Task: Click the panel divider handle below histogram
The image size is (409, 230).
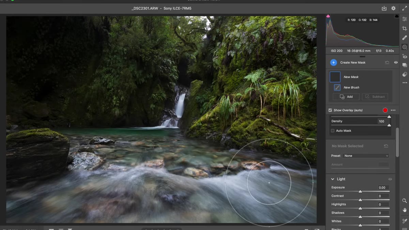Action: (x=362, y=56)
